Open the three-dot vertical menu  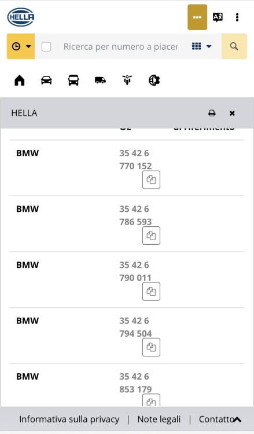(x=237, y=17)
